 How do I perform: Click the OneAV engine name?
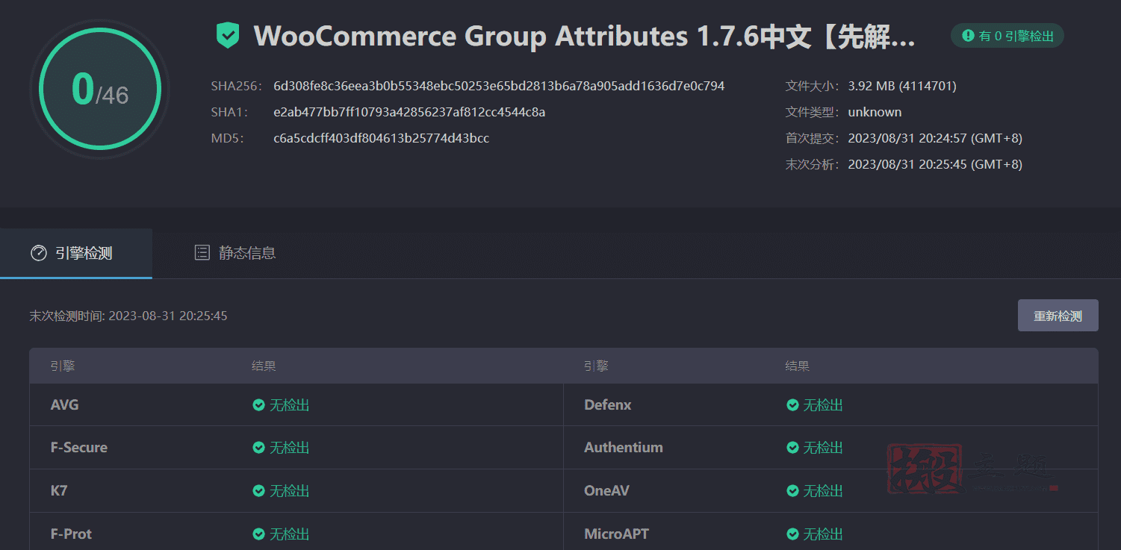606,491
